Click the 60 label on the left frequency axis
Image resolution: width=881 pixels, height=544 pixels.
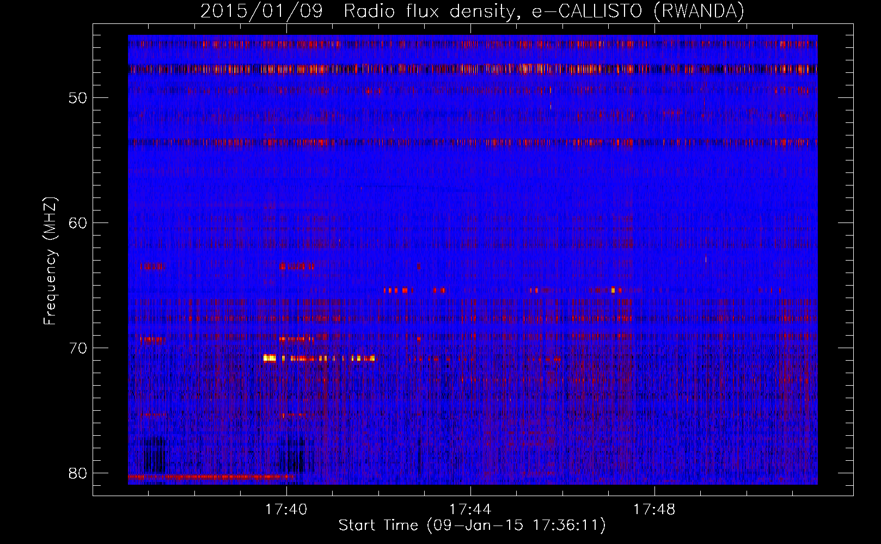coord(78,222)
